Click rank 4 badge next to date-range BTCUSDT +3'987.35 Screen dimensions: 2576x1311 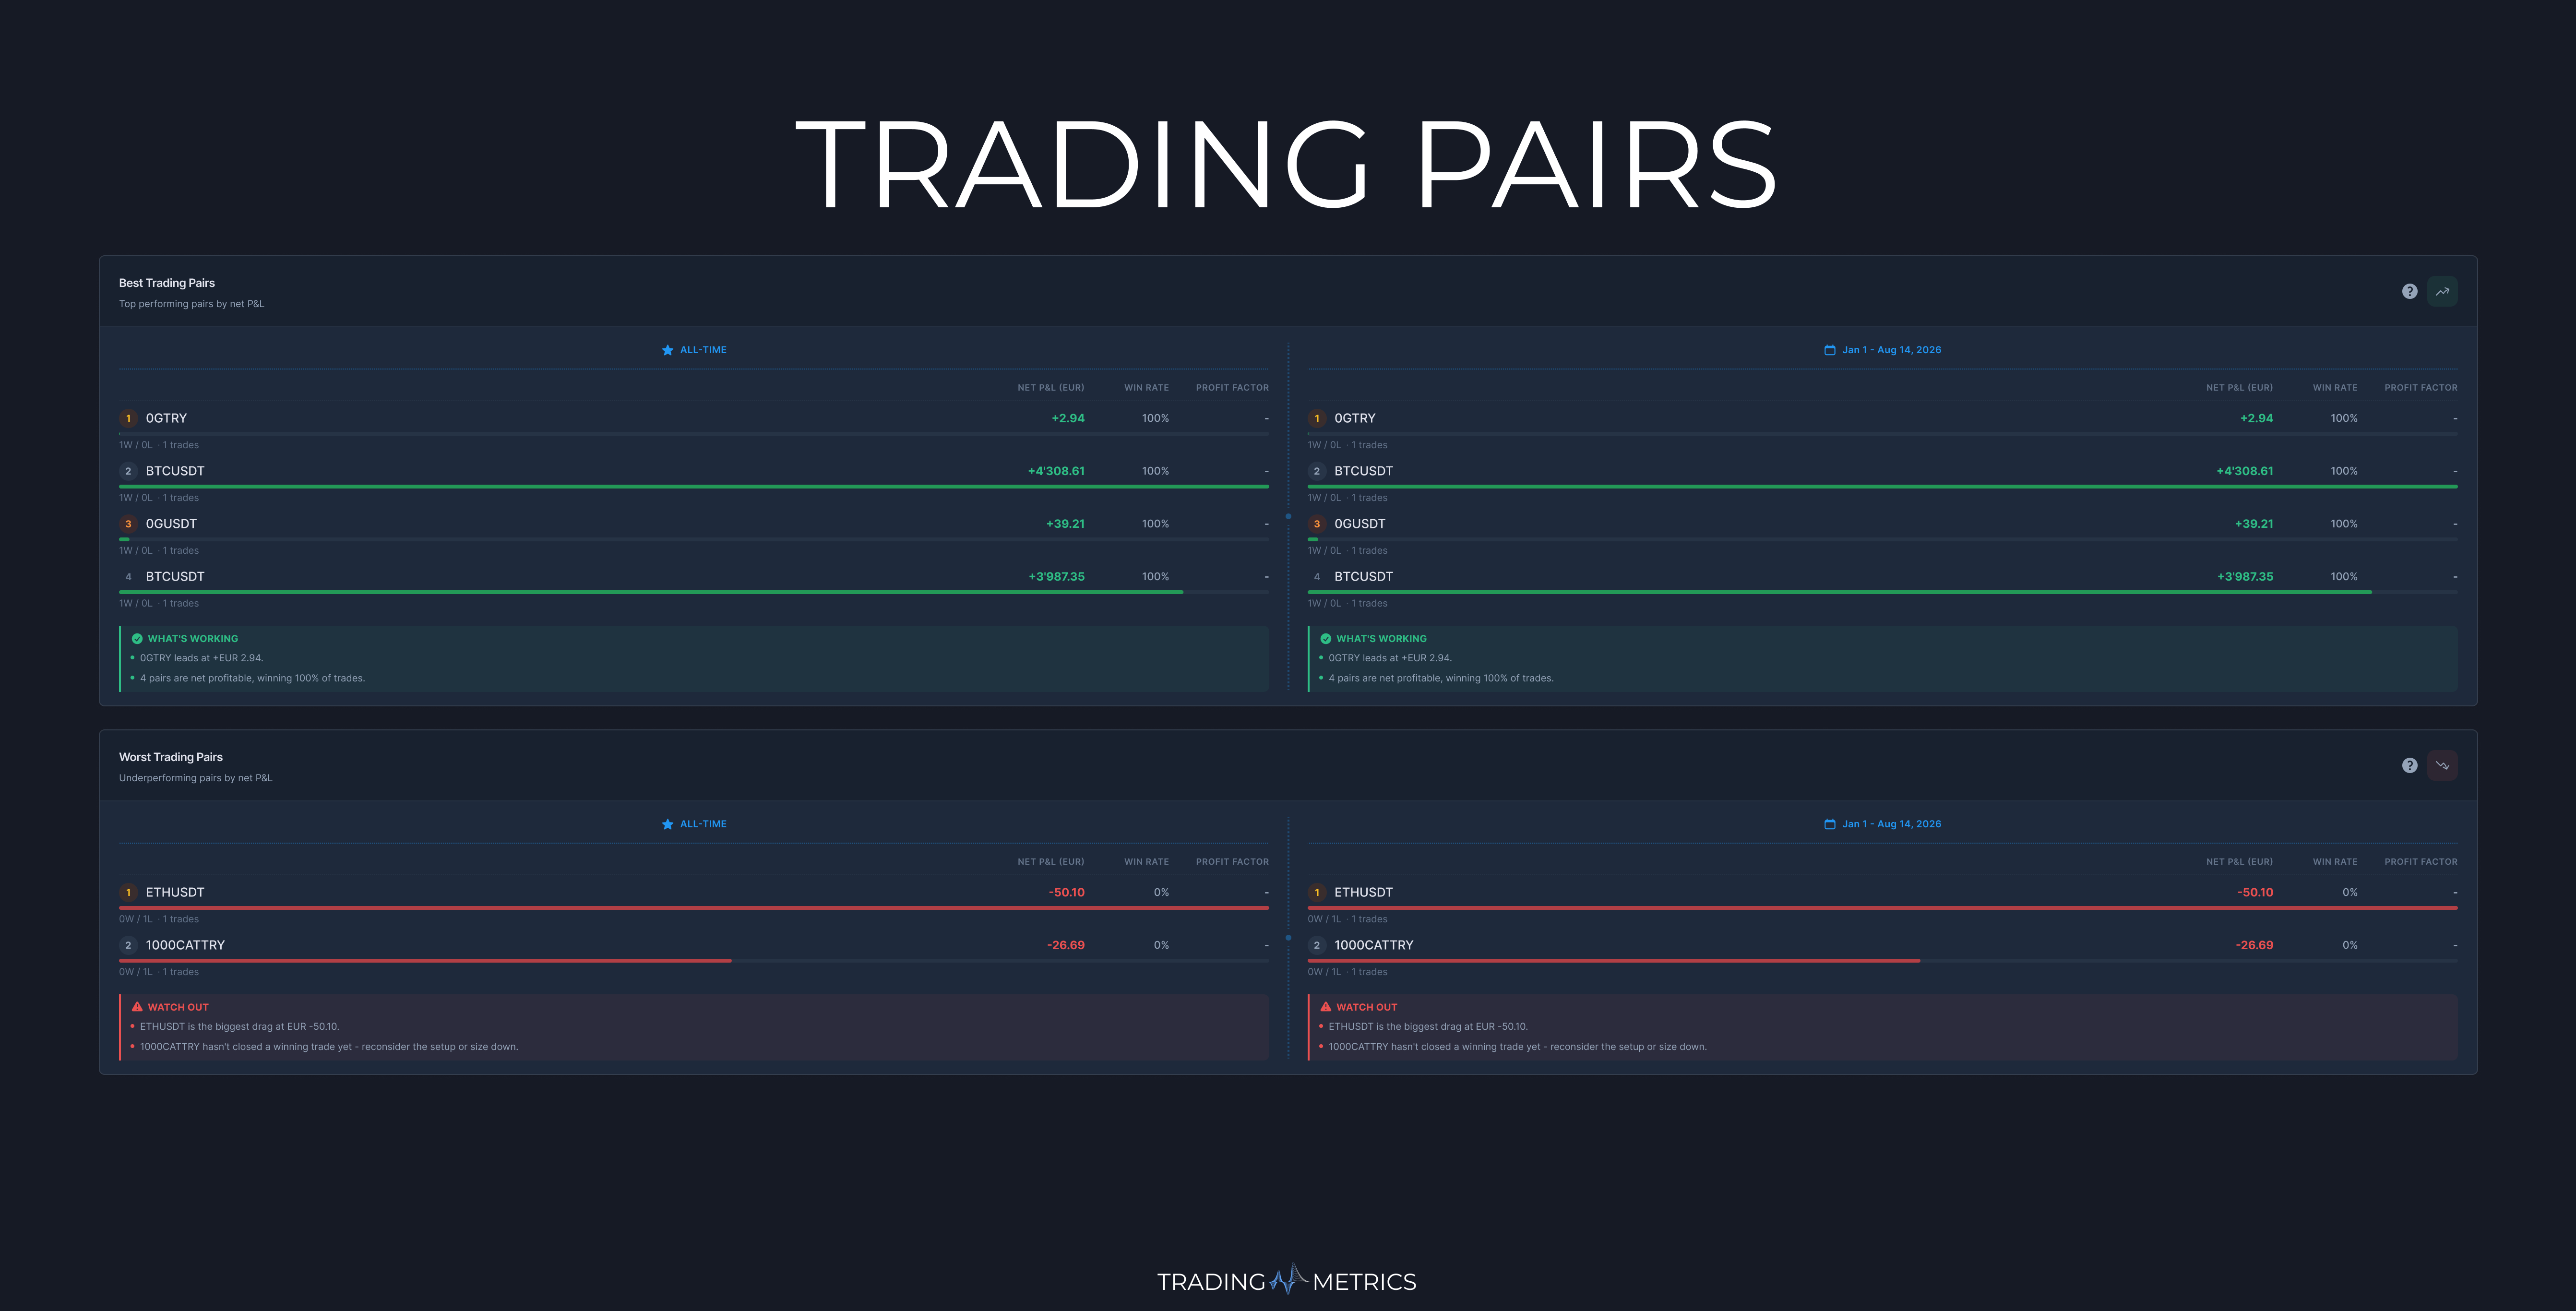click(x=1316, y=577)
